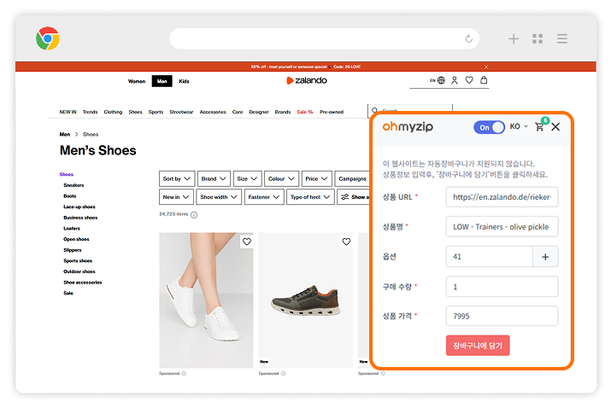611x408 pixels.
Task: Close the ohmyzip panel with X
Action: pyautogui.click(x=555, y=126)
